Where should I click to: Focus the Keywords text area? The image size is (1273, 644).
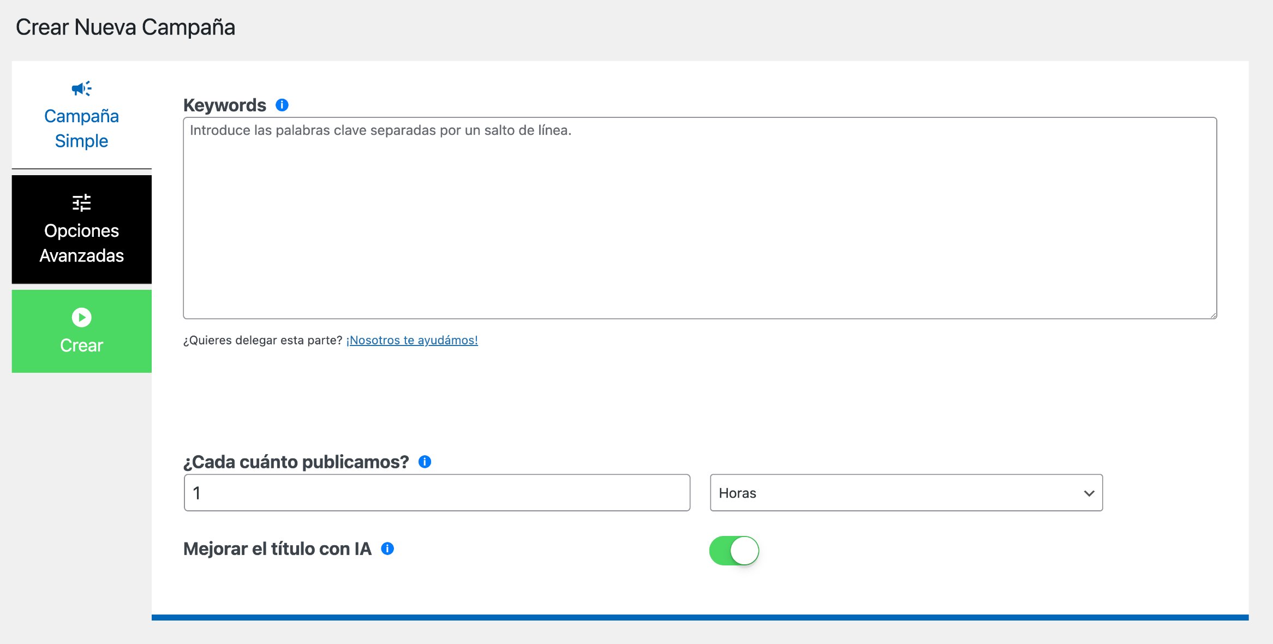click(x=700, y=218)
